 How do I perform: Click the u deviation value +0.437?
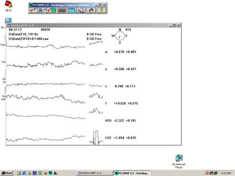pos(131,69)
